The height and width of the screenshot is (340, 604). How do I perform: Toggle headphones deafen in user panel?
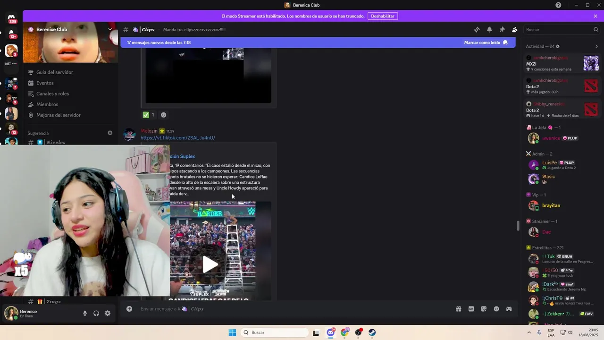pyautogui.click(x=96, y=313)
